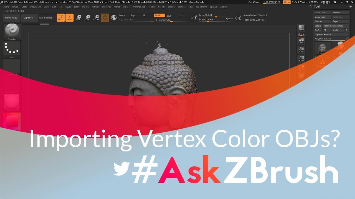Adjust the PolyMesh_1 tool slider
Viewport: 355px width, 199px height.
coord(329,39)
